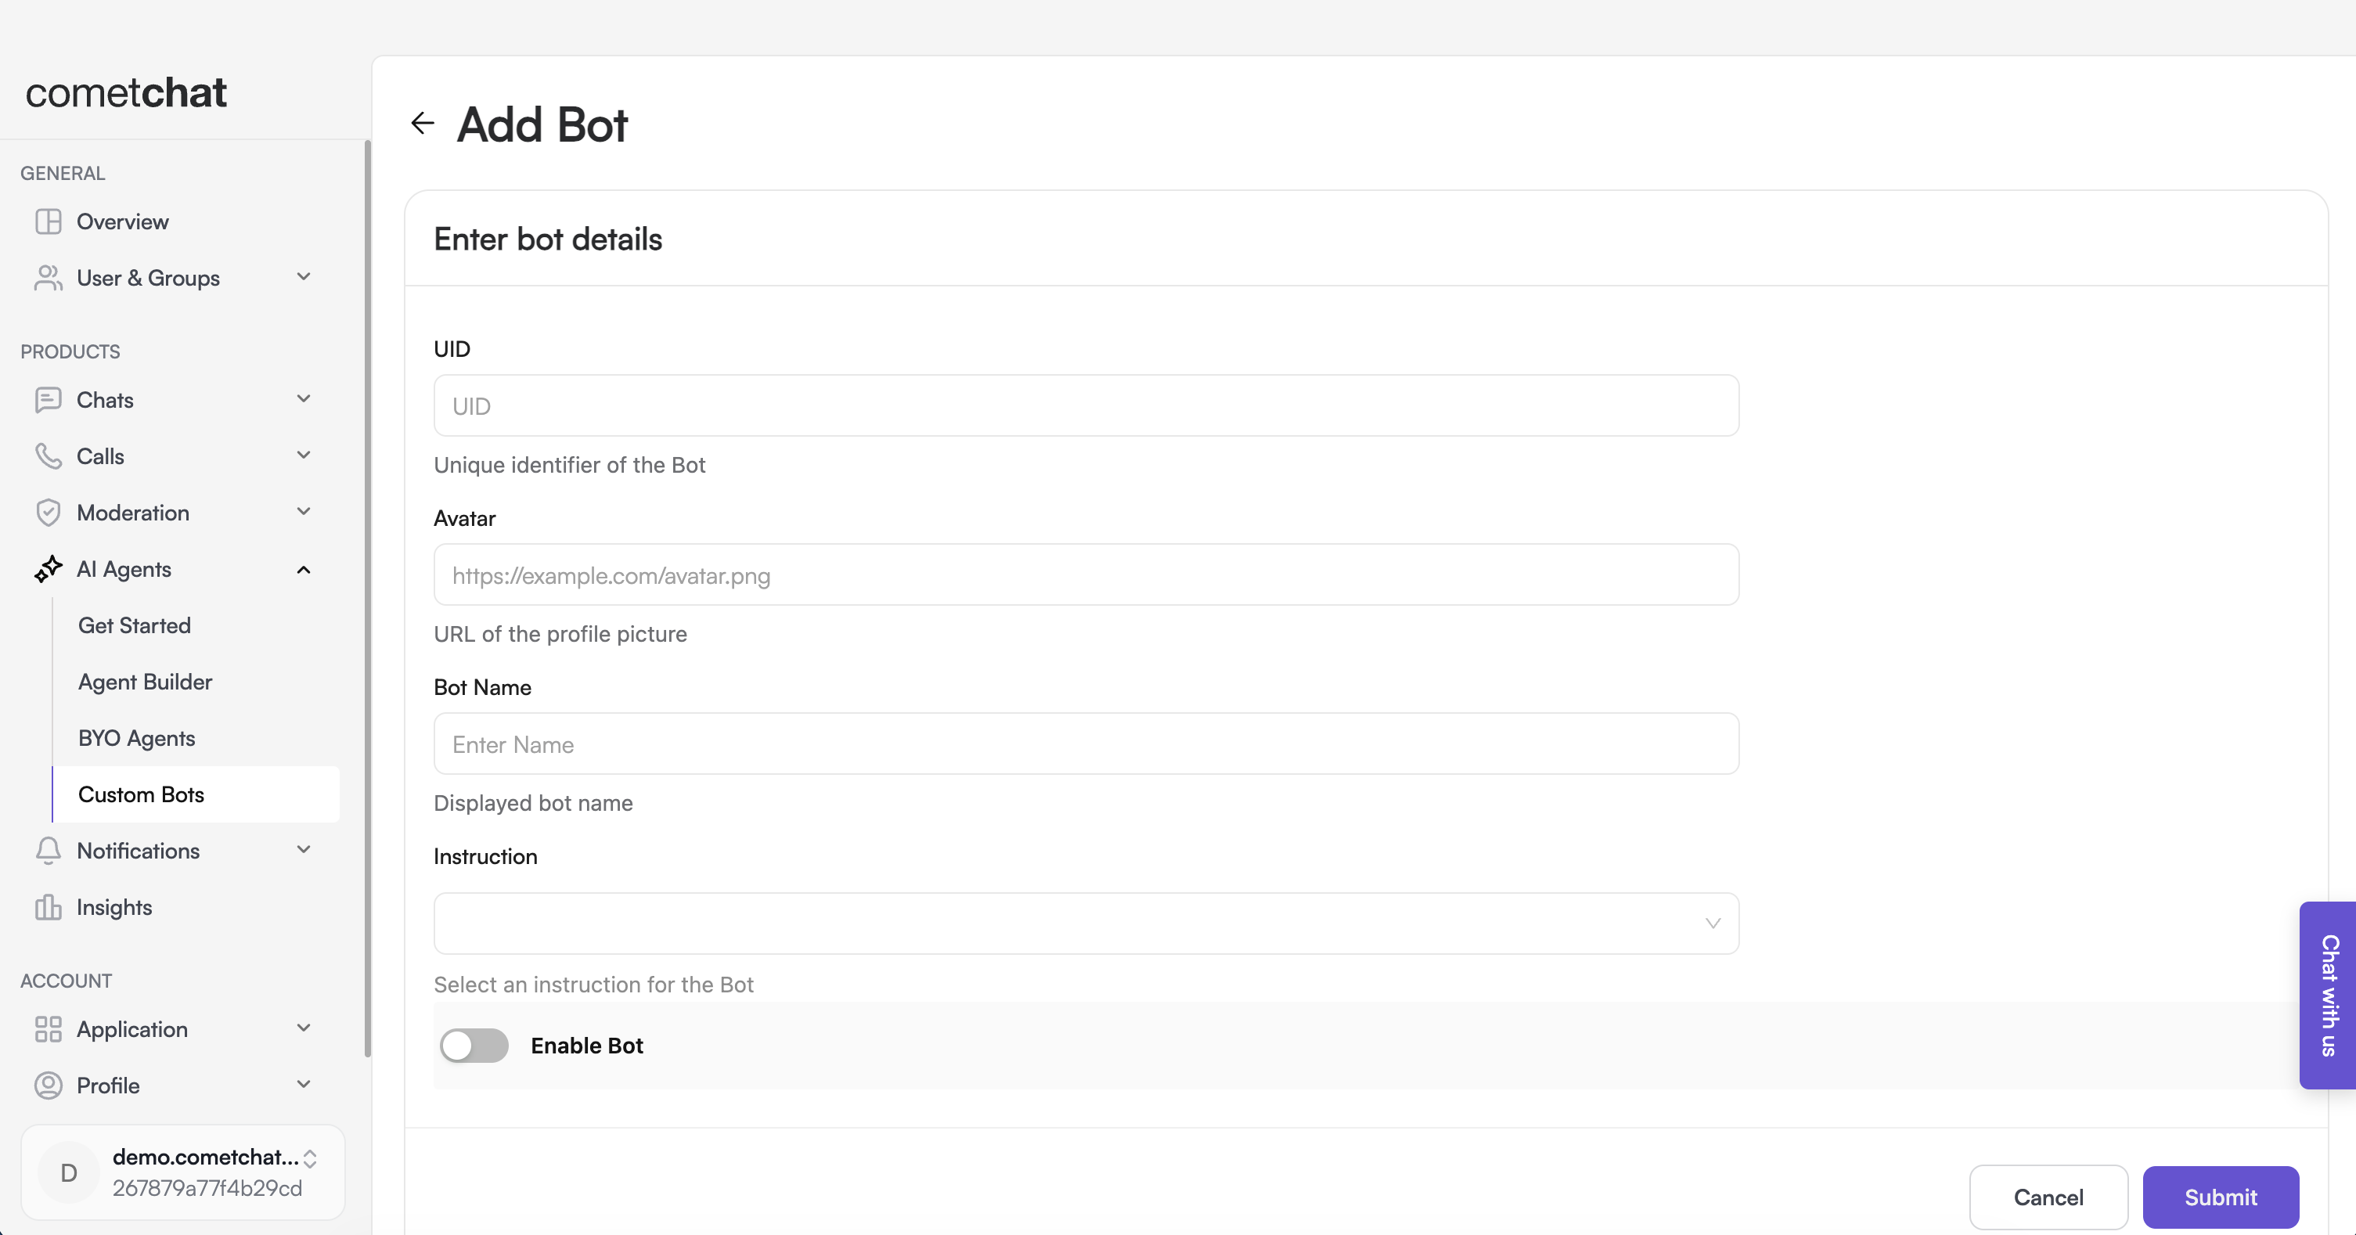This screenshot has width=2356, height=1235.
Task: Click the Calls phone icon
Action: tap(48, 455)
